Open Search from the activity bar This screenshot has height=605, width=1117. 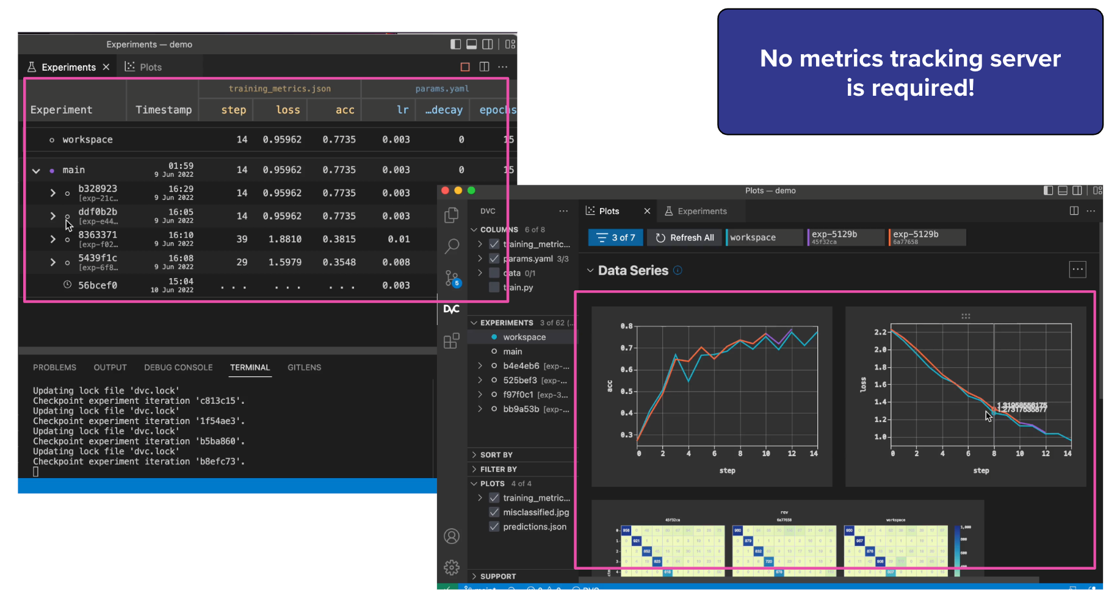pos(452,246)
